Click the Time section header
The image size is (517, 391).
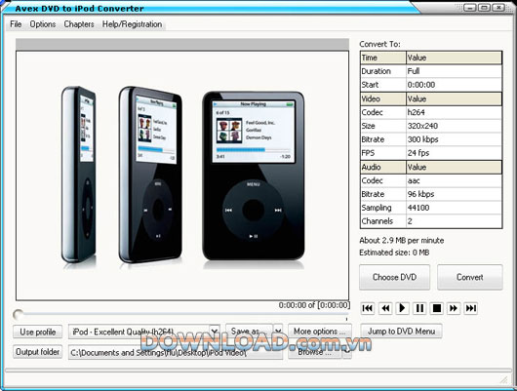(x=383, y=58)
